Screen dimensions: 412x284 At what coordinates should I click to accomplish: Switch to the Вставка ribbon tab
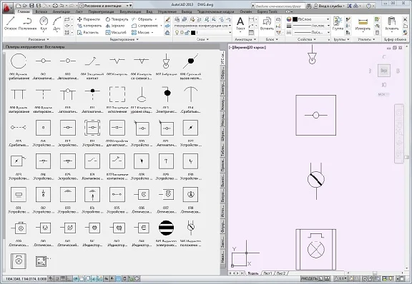point(41,11)
